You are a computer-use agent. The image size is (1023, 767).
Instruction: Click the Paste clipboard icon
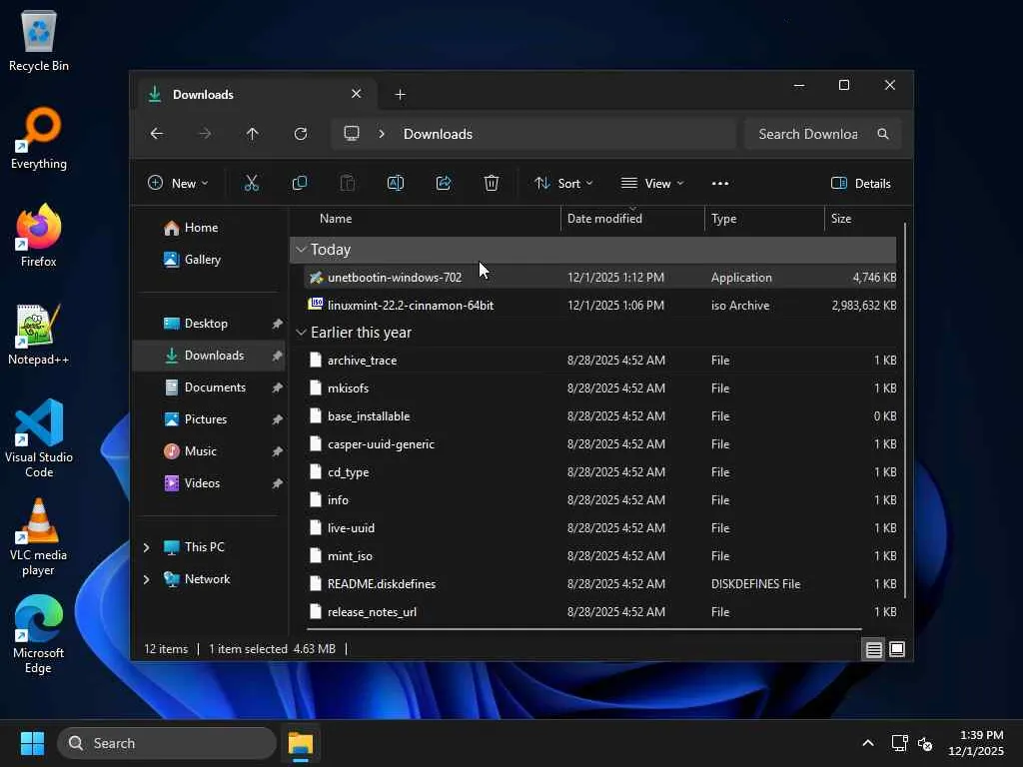(348, 184)
